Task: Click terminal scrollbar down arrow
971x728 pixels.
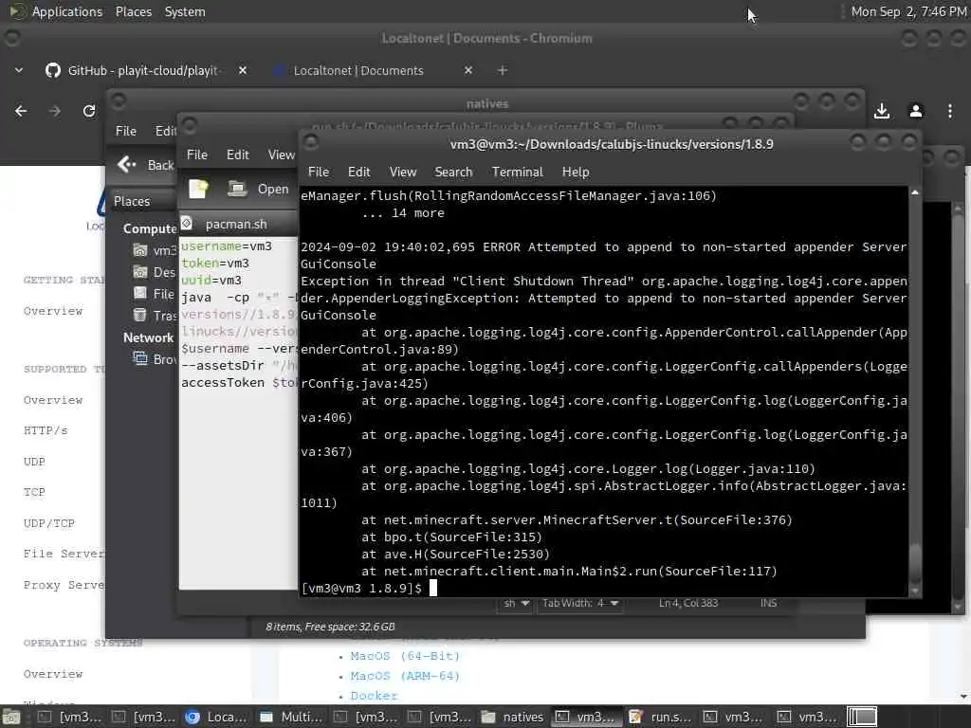Action: [915, 591]
